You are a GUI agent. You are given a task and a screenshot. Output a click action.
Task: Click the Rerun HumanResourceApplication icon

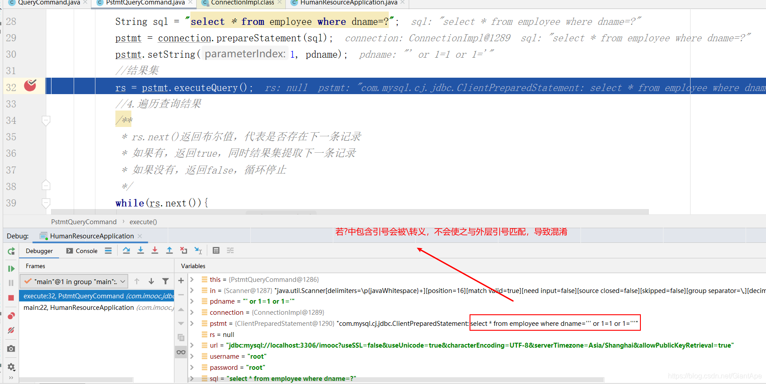11,251
